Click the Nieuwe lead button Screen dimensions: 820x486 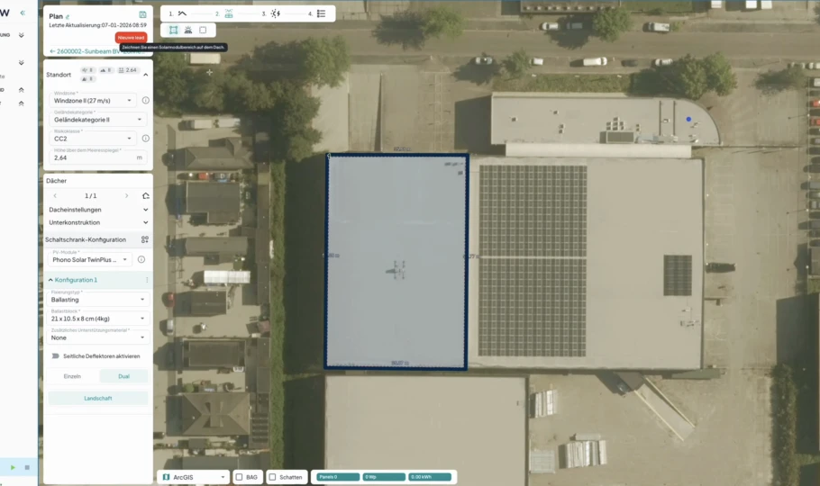coord(131,37)
